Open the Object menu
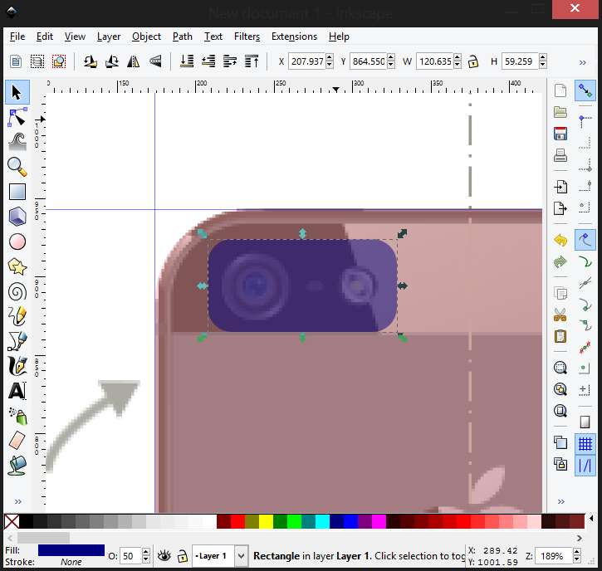Viewport: 602px width, 571px height. (x=146, y=37)
